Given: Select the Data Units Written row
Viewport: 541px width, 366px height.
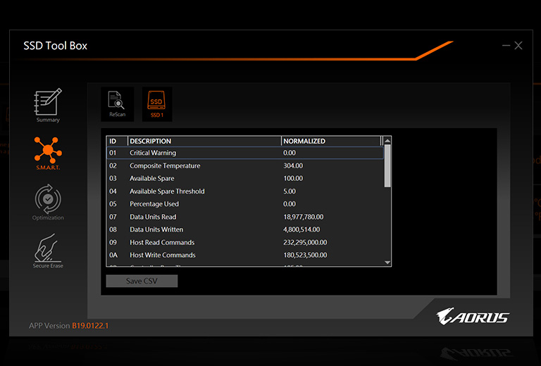Looking at the screenshot, I should pyautogui.click(x=244, y=229).
